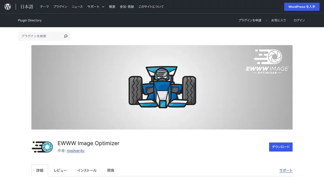Open the このサイトについて menu item
The width and height of the screenshot is (324, 177).
[151, 7]
